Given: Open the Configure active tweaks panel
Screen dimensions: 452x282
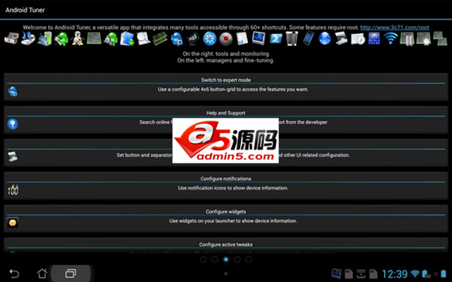Looking at the screenshot, I should tap(226, 245).
